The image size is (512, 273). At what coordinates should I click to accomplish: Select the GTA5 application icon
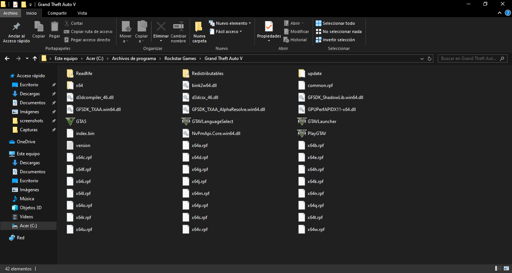click(70, 121)
